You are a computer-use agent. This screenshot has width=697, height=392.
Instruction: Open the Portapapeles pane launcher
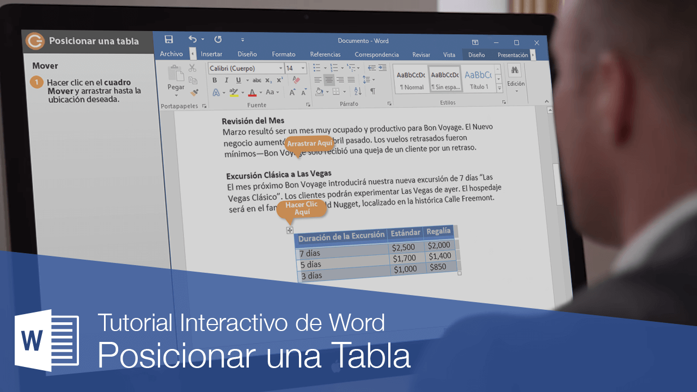click(x=205, y=106)
